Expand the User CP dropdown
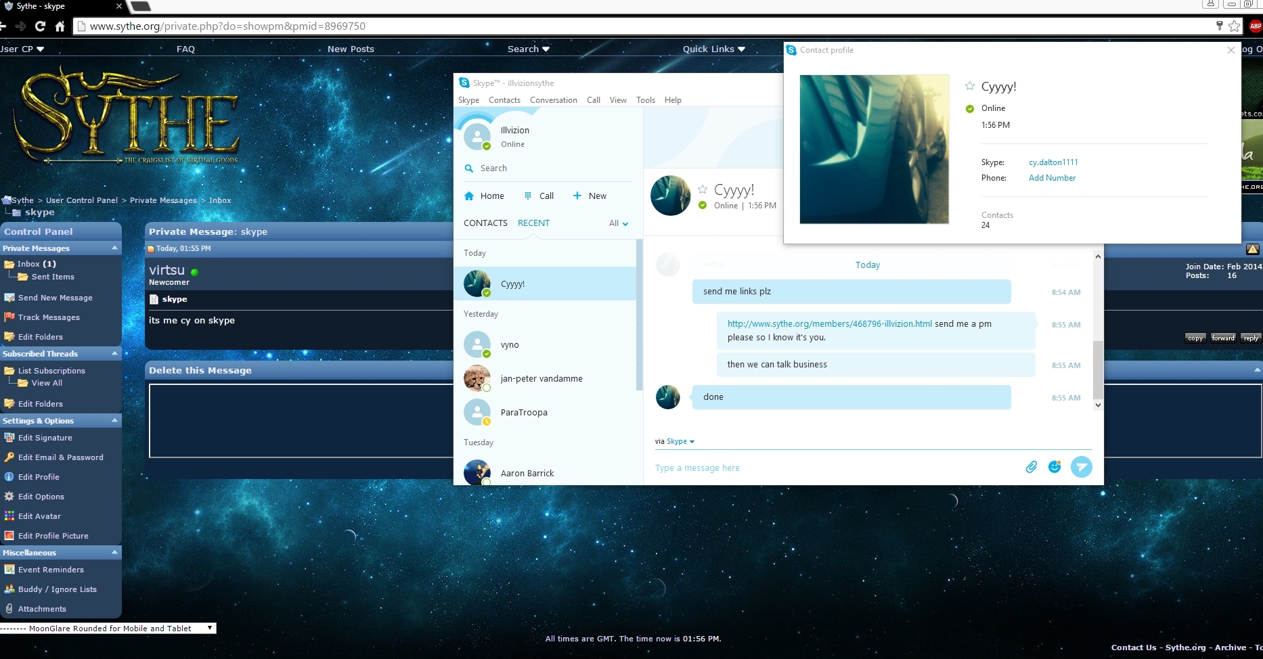Screen dimensions: 1263x659 (23, 49)
